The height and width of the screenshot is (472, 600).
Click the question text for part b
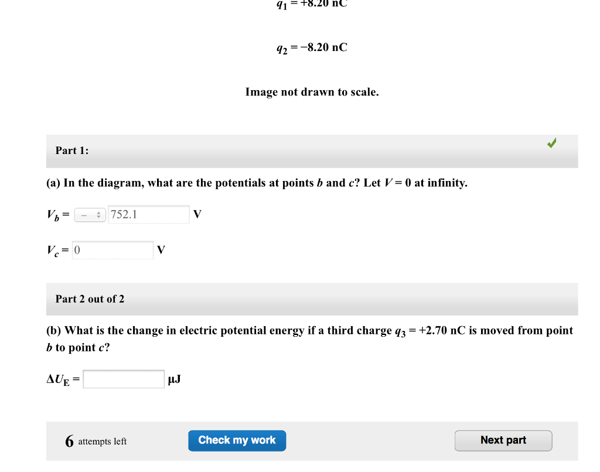(x=309, y=337)
